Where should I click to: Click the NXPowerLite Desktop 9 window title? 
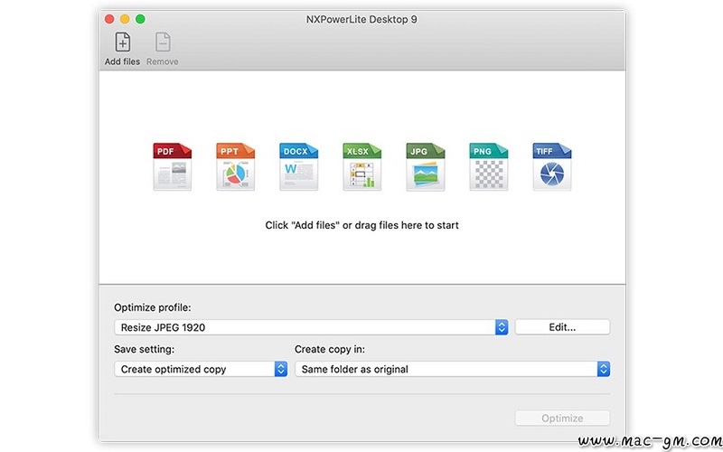(361, 19)
